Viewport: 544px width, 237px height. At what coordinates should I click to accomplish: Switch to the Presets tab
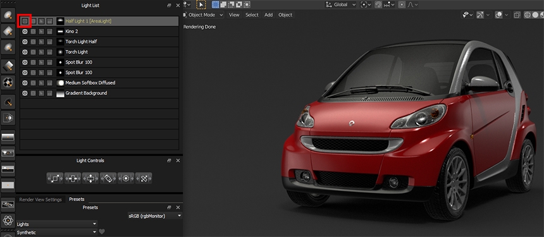(77, 199)
